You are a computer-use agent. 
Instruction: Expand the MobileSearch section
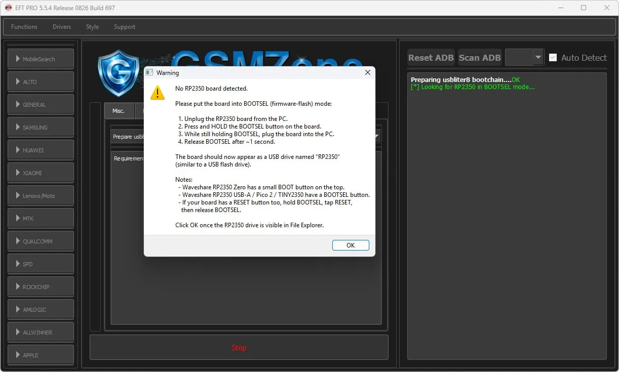41,59
